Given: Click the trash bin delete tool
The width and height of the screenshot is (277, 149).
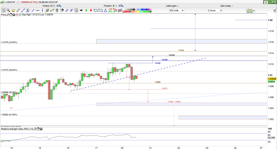Looking at the screenshot, I should (x=57, y=10).
